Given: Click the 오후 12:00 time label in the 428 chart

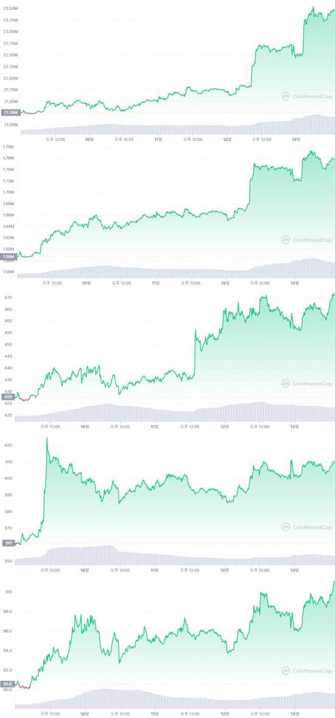Looking at the screenshot, I should 260,427.
